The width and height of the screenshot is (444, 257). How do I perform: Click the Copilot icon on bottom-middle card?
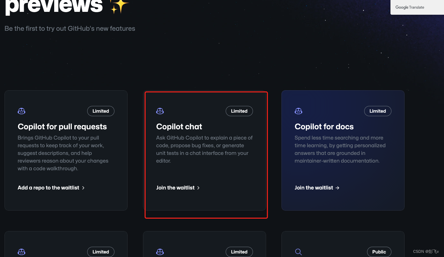pyautogui.click(x=160, y=252)
